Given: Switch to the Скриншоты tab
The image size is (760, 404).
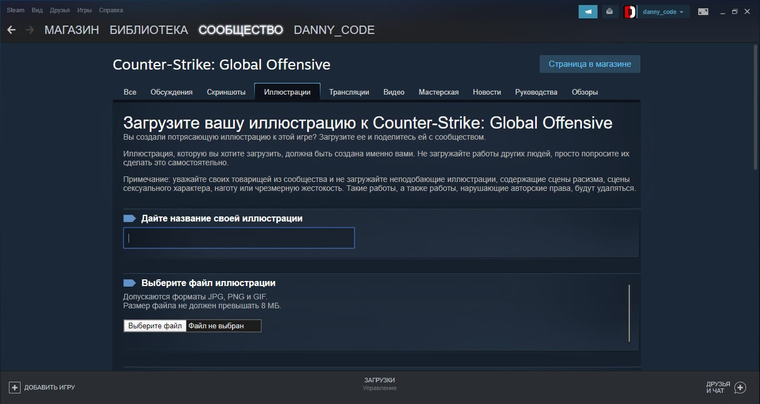Looking at the screenshot, I should click(x=226, y=92).
